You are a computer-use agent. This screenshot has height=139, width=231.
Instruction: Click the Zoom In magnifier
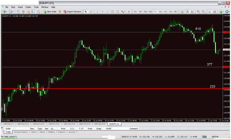(198, 12)
